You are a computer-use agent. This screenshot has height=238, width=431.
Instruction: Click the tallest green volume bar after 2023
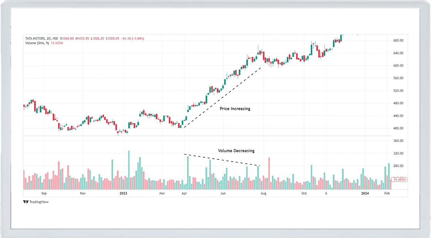tap(129, 170)
